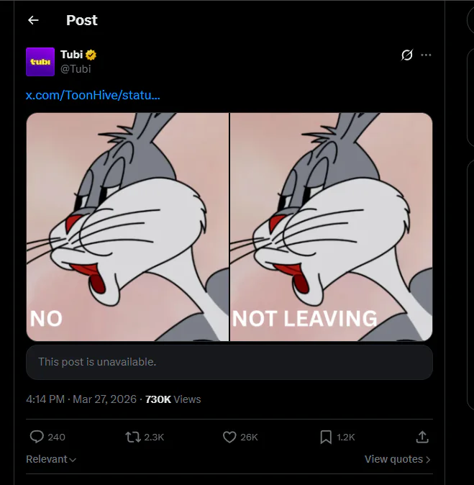Viewport: 474px width, 485px height.
Task: Click the 730K Views count
Action: [173, 399]
